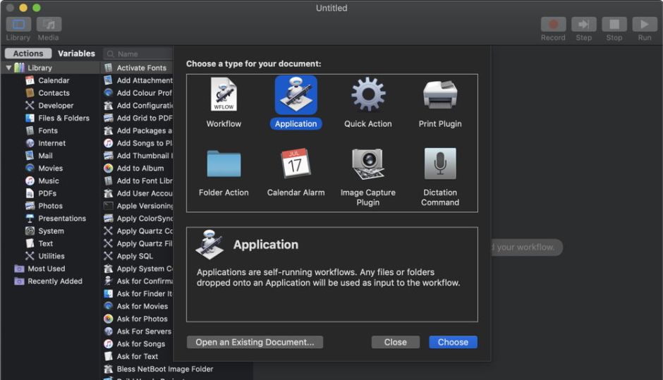Viewport: 663px width, 380px height.
Task: Switch to the Actions tab
Action: point(28,54)
